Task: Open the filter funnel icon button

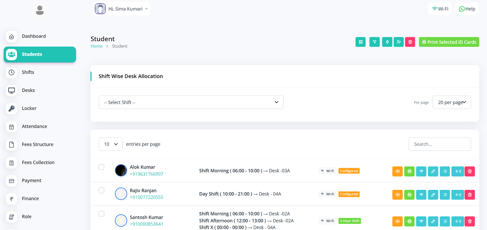Action: (x=374, y=42)
